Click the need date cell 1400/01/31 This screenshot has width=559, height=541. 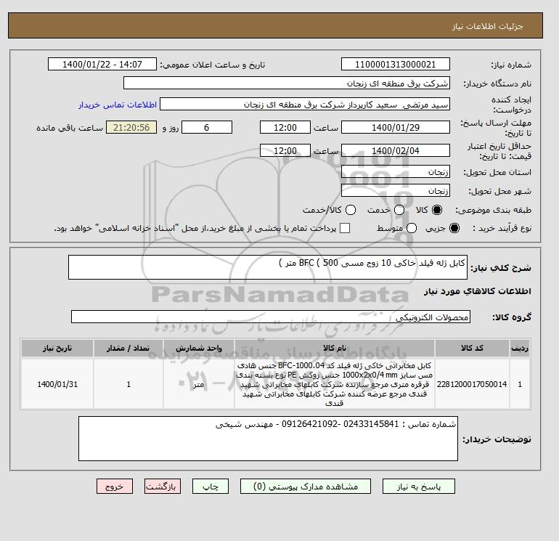57,384
